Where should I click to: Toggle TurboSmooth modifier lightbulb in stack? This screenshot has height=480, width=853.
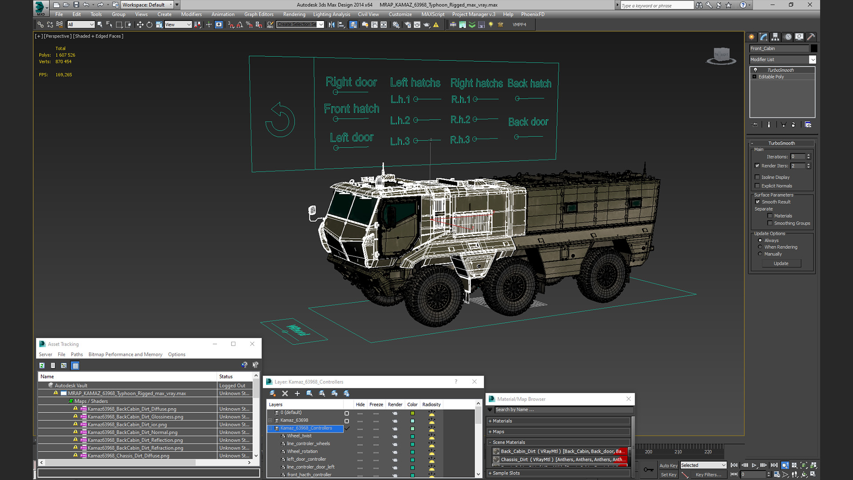(x=755, y=70)
